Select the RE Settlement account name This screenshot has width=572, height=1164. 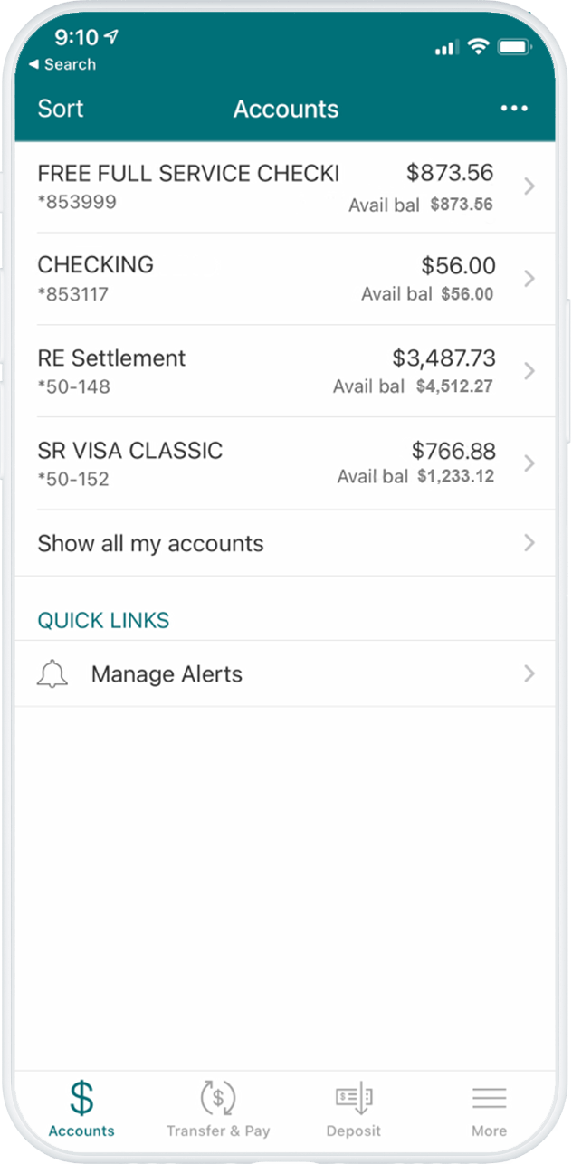(x=111, y=358)
